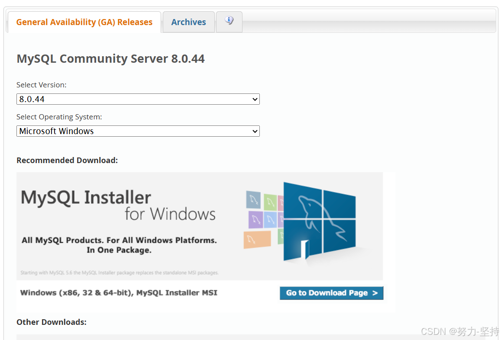Switch to the Archives tab
This screenshot has height=340, width=501.
point(188,22)
